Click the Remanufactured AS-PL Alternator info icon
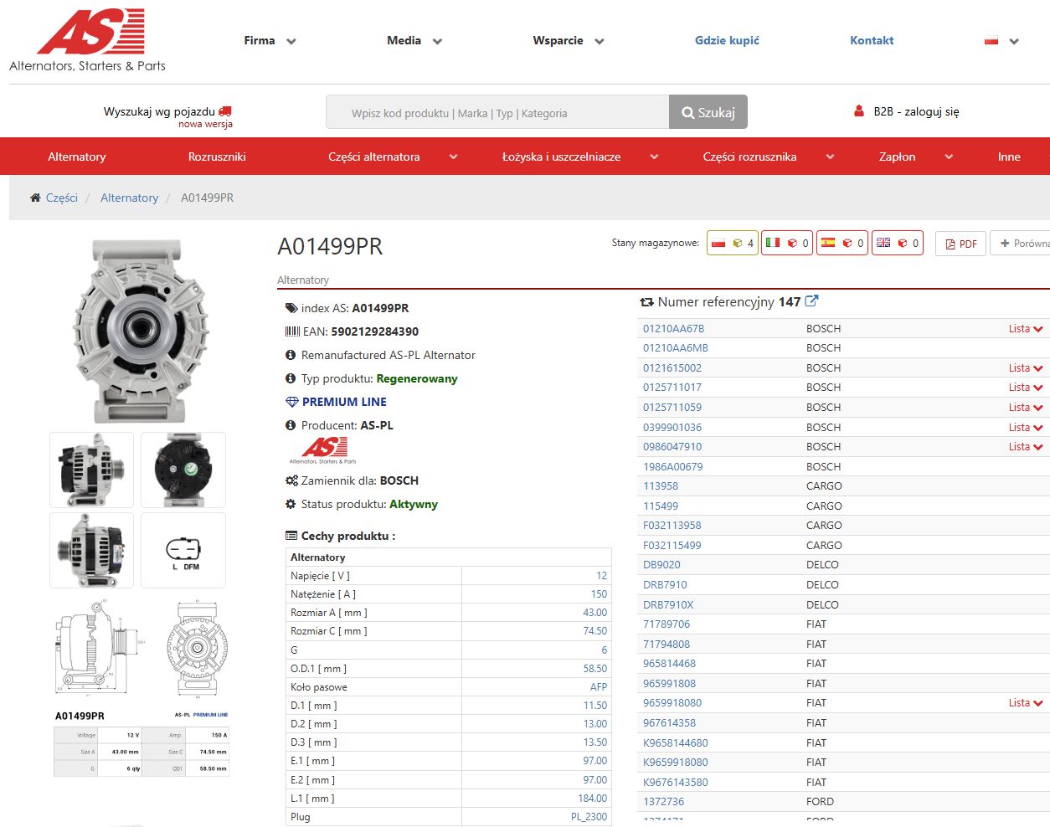Screen dimensions: 1050x827 click(291, 355)
